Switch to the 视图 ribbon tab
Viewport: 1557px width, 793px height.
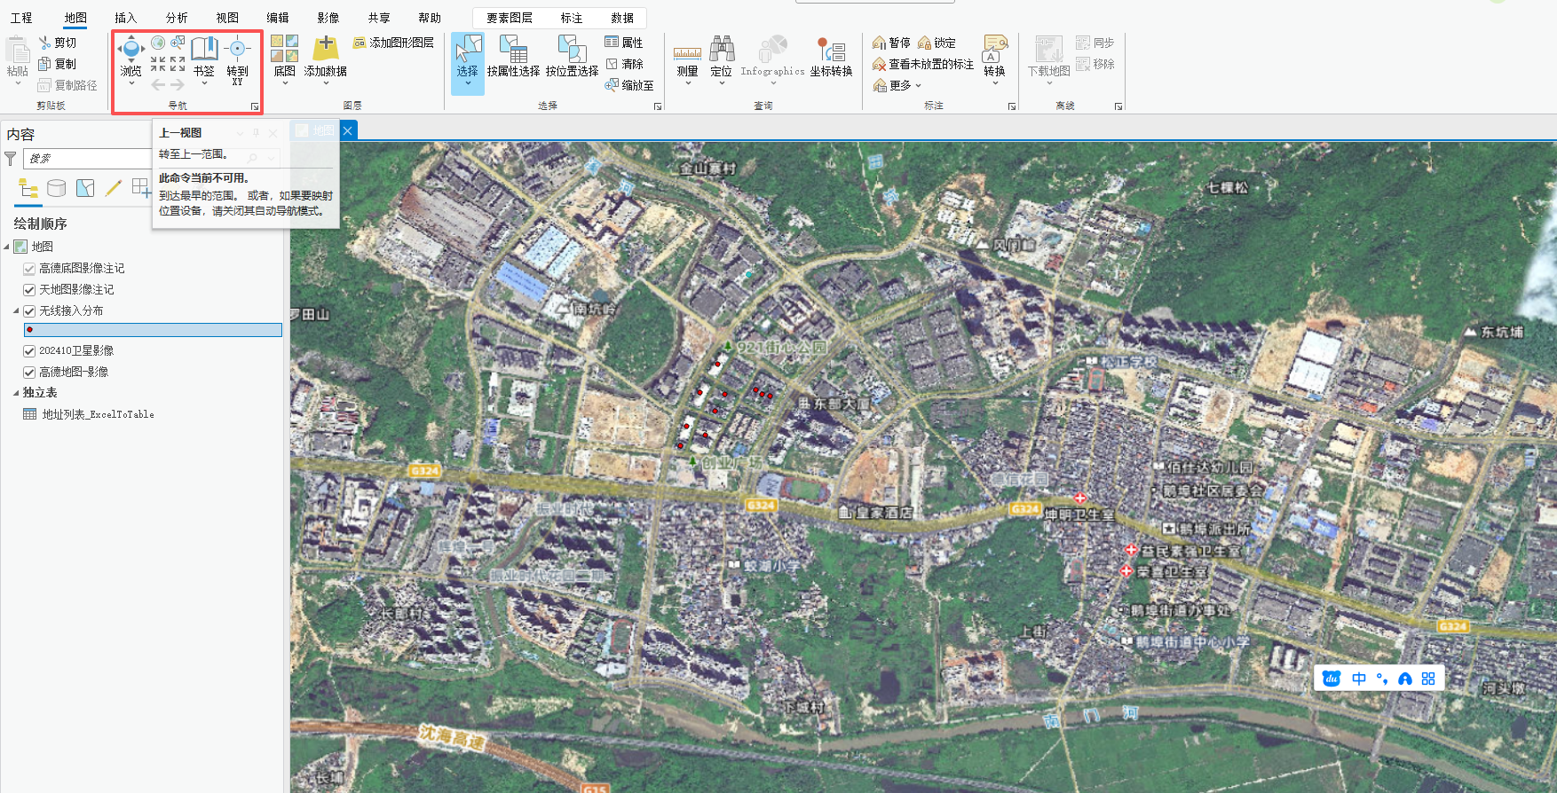click(227, 18)
